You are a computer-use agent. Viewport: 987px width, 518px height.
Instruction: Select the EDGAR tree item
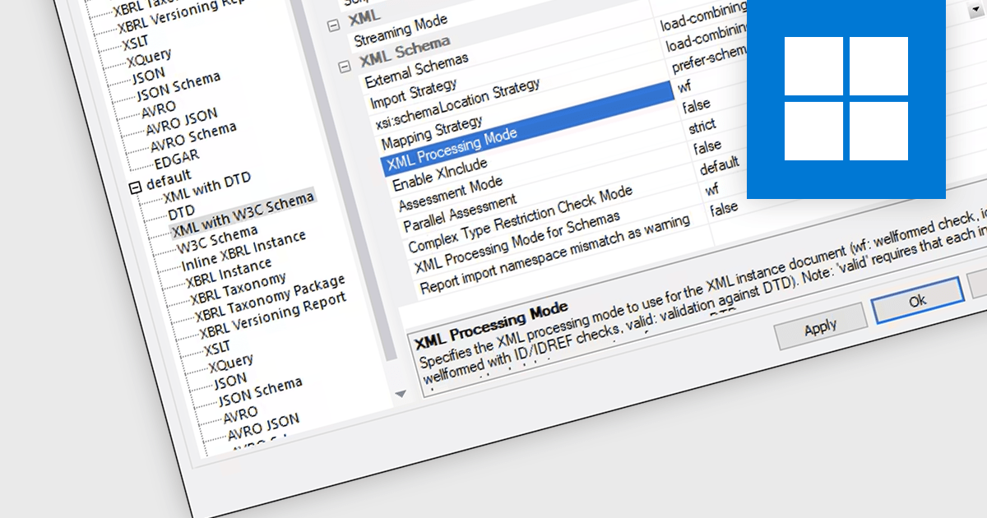(x=177, y=156)
